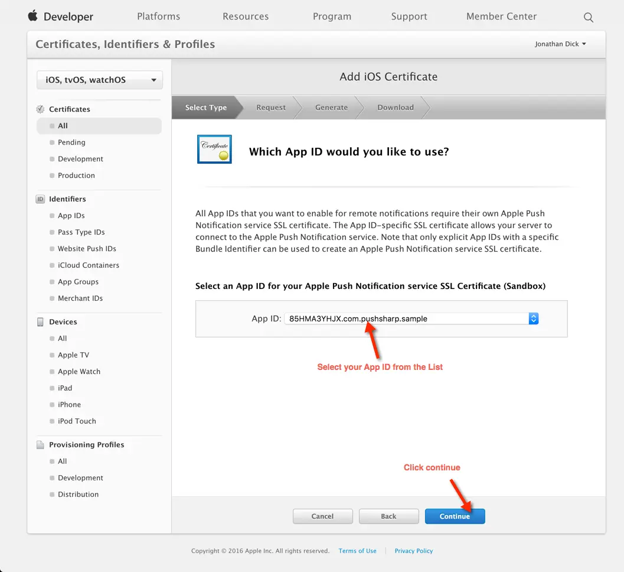Click the 'Add iOS Certificate' title

coord(388,76)
